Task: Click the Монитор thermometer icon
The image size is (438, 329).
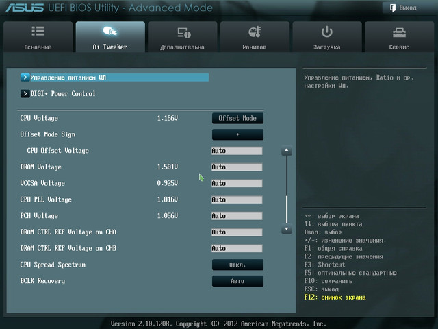Action: tap(255, 32)
